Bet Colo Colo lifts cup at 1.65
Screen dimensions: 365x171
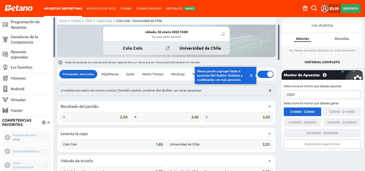click(x=113, y=144)
